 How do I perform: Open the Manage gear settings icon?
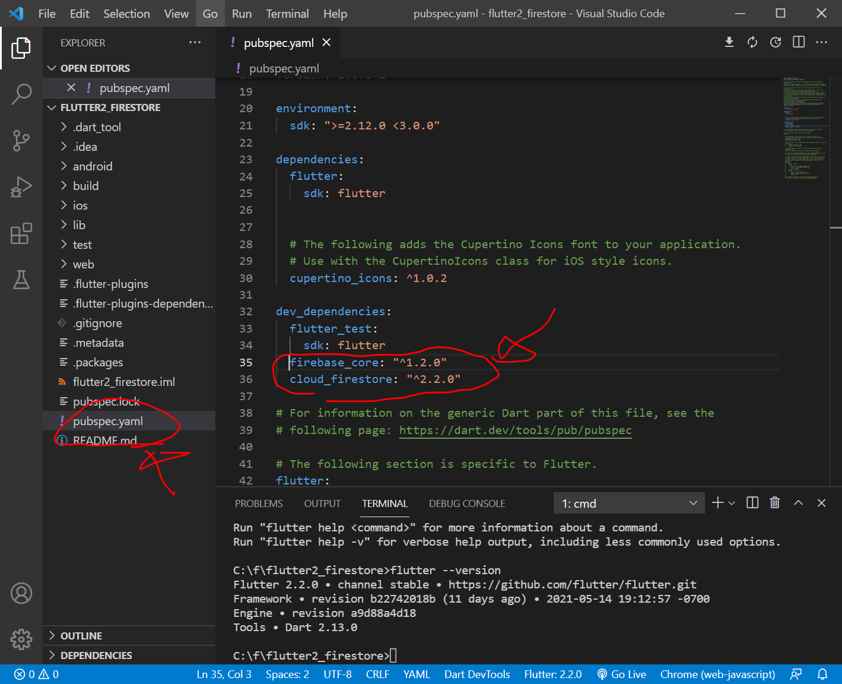[21, 639]
